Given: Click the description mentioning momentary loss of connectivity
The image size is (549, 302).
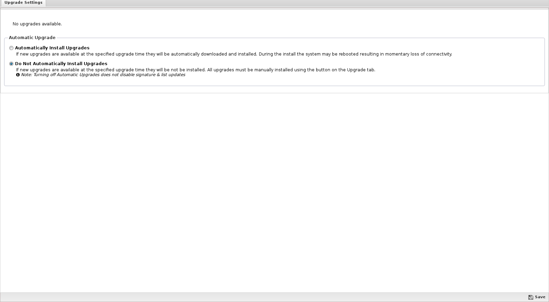Looking at the screenshot, I should click(234, 54).
